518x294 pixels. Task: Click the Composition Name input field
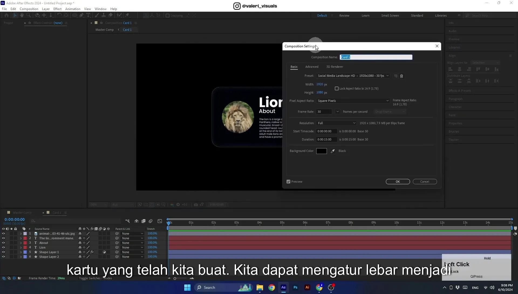click(x=376, y=57)
